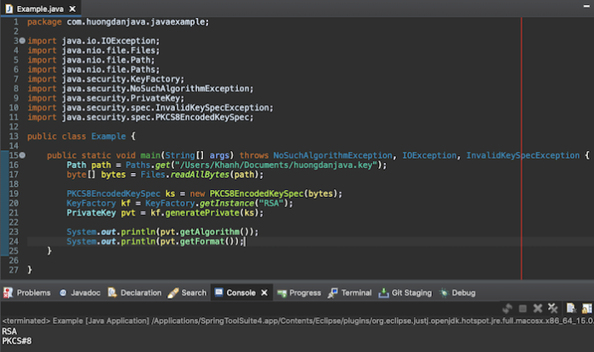The height and width of the screenshot is (352, 594).
Task: Switch to the Progress tab
Action: pos(304,292)
